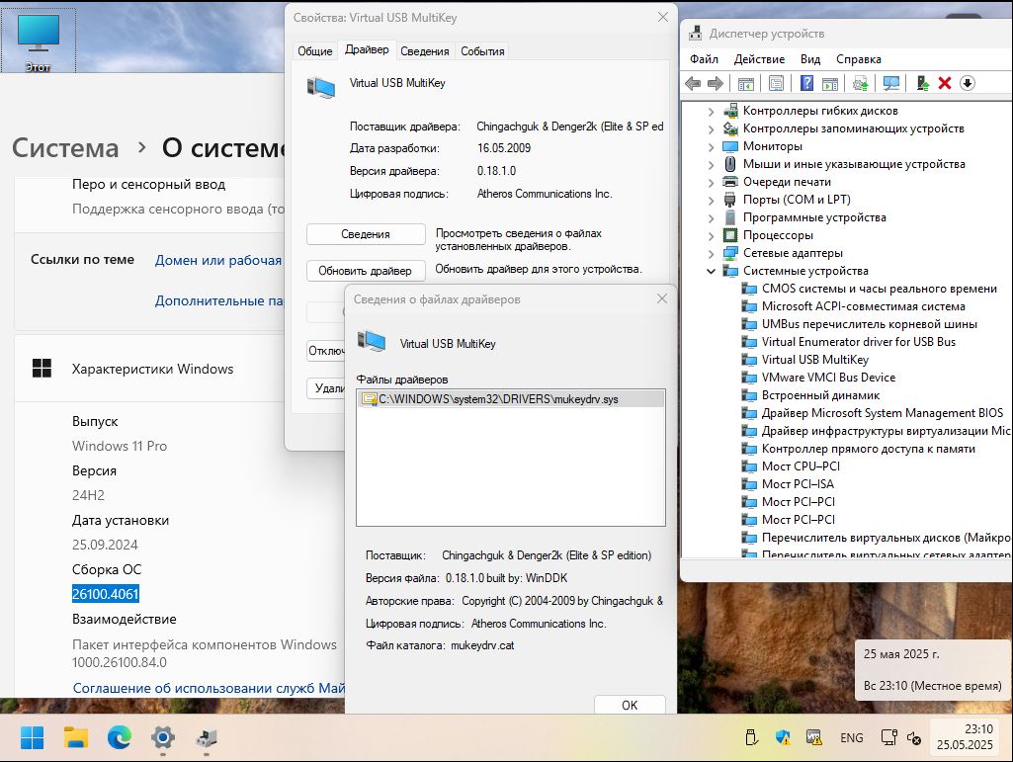Select the Драйвер tab
Viewport: 1013px width, 762px height.
click(x=367, y=49)
